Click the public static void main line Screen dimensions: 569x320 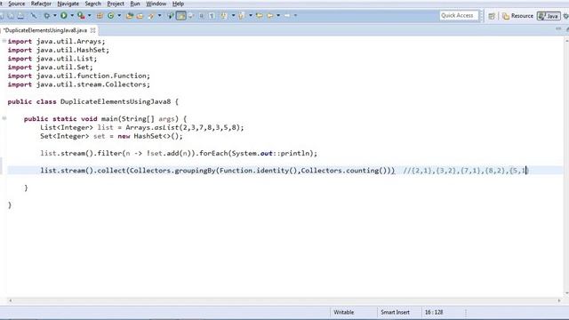[105, 119]
